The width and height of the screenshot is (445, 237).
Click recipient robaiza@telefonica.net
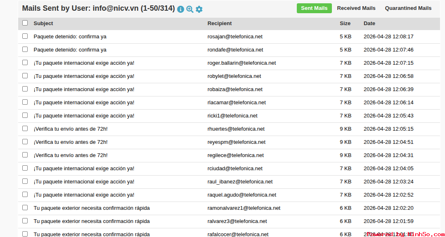(x=235, y=89)
